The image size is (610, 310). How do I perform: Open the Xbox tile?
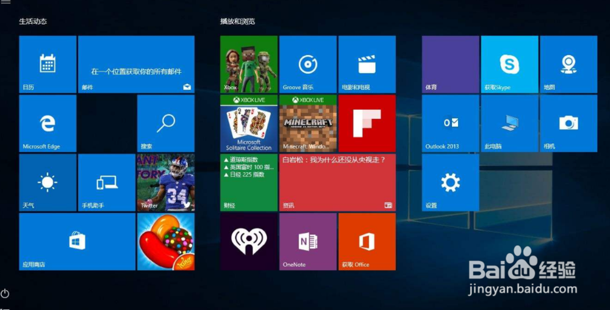click(x=249, y=64)
